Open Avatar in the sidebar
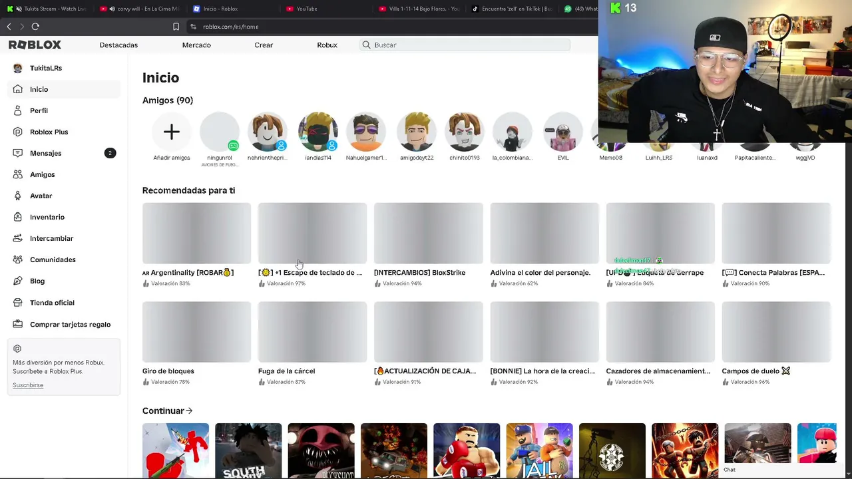Image resolution: width=852 pixels, height=479 pixels. [64, 196]
